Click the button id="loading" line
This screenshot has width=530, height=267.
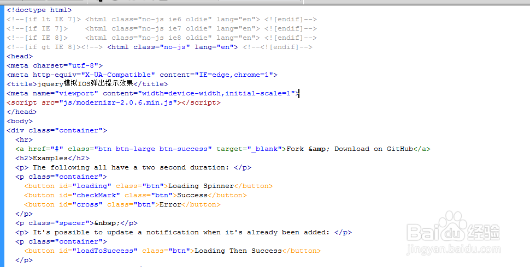(149, 186)
